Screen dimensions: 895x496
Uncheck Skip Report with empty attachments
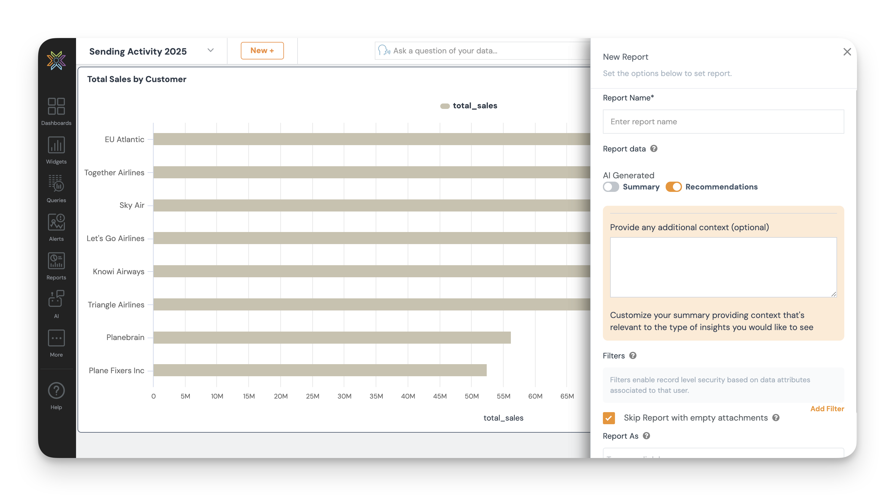(x=608, y=418)
